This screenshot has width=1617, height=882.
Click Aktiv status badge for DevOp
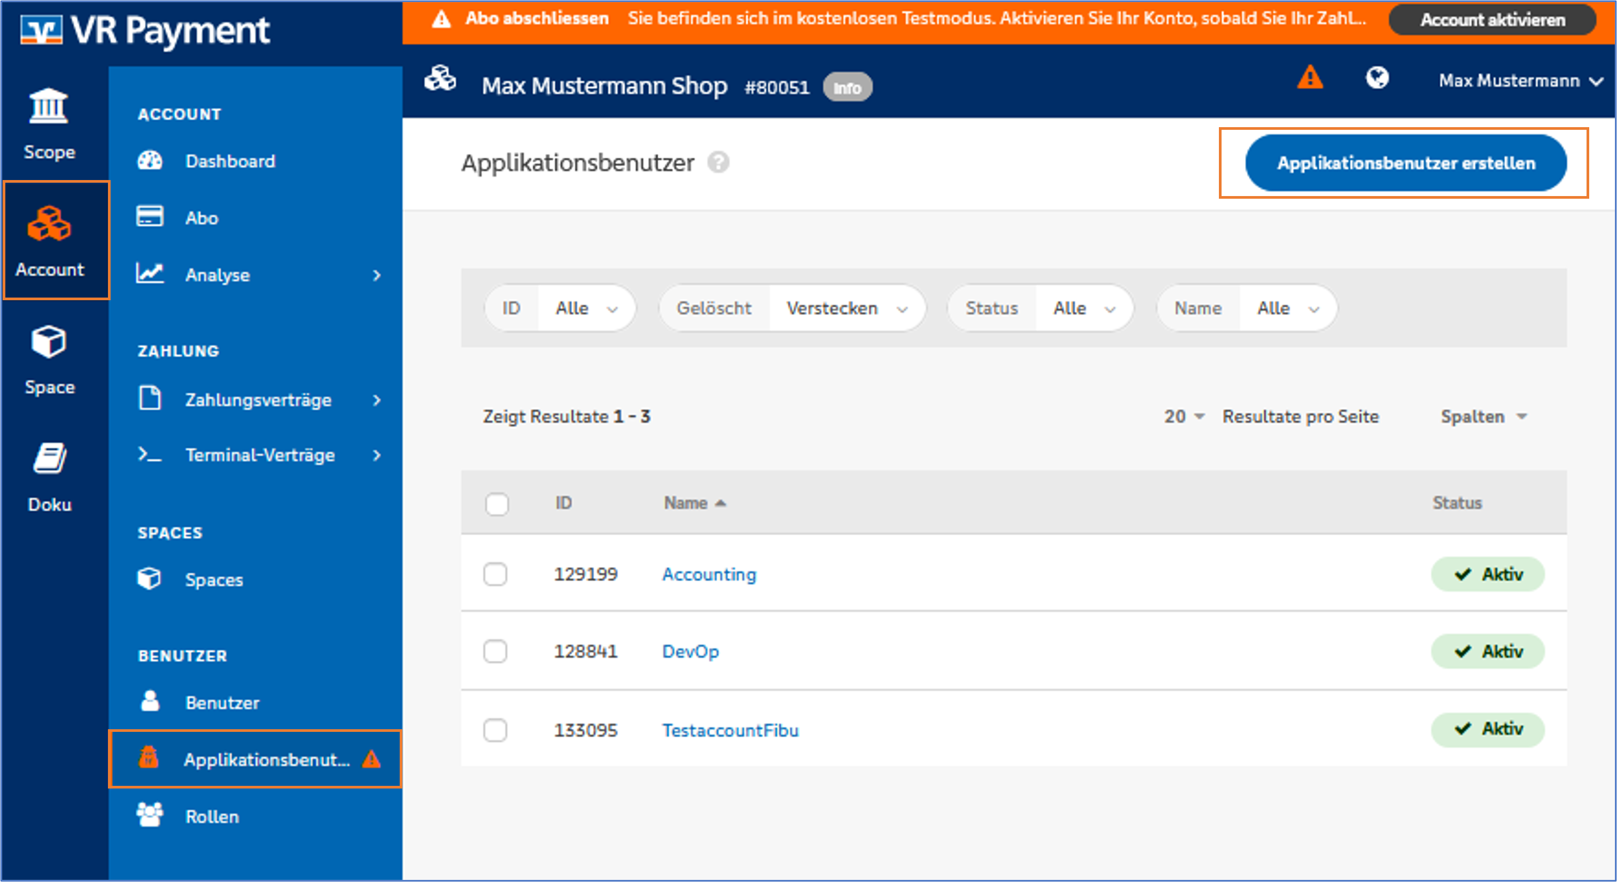tap(1487, 652)
